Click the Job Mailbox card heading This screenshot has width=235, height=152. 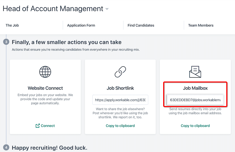click(x=195, y=88)
